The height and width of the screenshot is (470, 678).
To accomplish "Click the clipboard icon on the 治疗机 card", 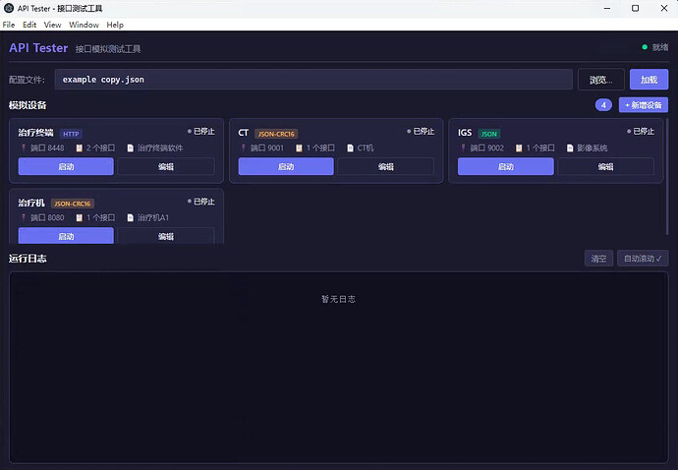I will pos(80,217).
